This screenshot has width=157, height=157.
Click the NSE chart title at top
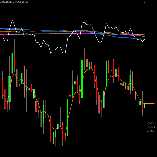tap(14, 2)
